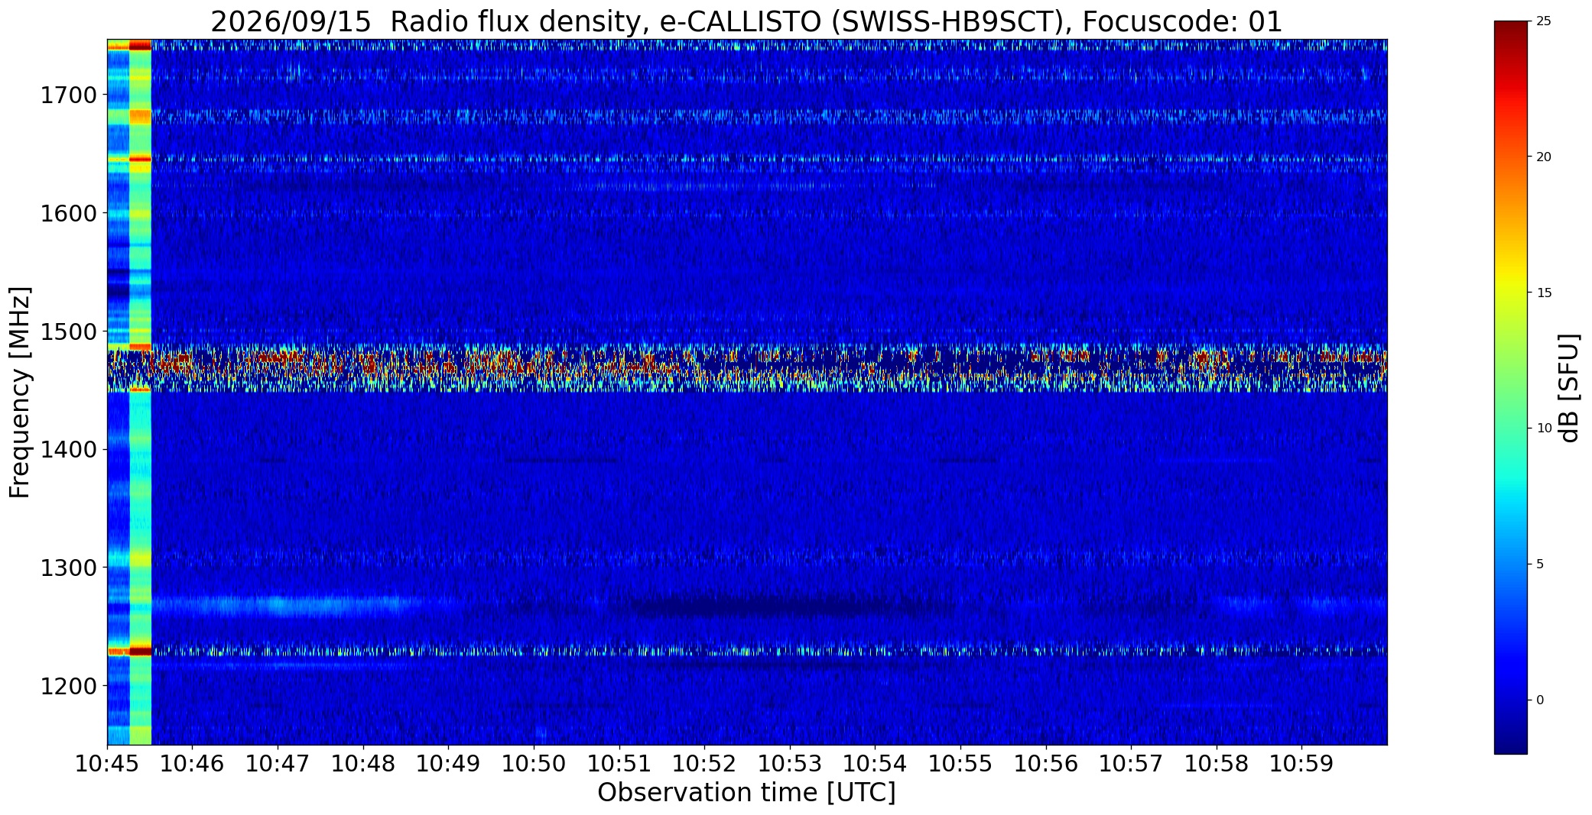Click the 10:45 time tick label

pyautogui.click(x=107, y=763)
